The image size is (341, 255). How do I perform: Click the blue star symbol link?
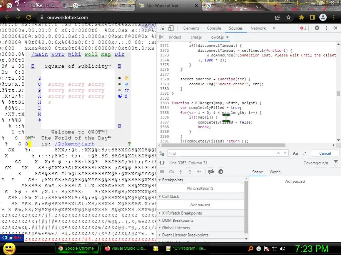(127, 90)
